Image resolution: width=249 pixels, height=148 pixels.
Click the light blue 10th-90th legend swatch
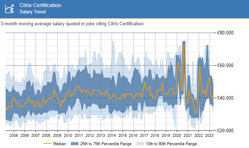coord(140,143)
